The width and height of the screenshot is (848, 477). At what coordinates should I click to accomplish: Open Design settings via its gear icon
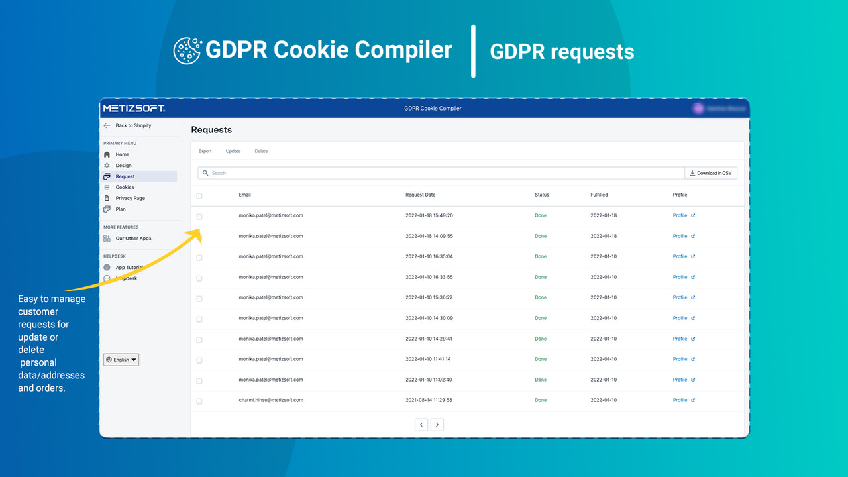[x=107, y=165]
